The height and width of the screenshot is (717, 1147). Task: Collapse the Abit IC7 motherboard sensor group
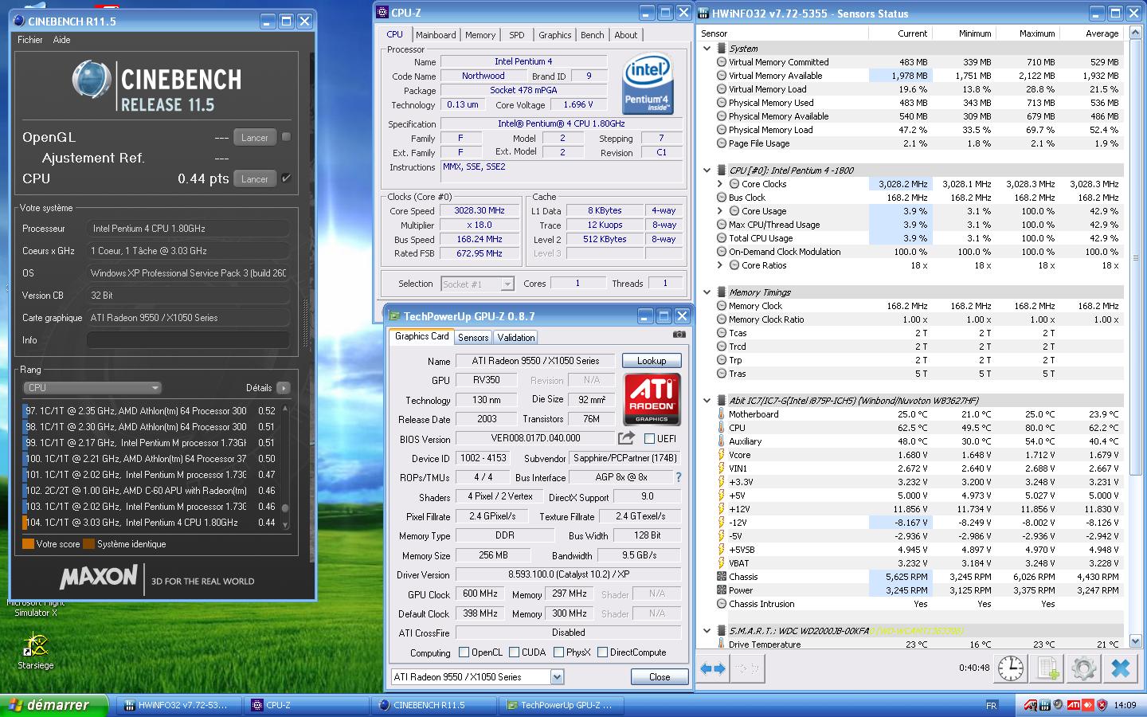(x=707, y=401)
